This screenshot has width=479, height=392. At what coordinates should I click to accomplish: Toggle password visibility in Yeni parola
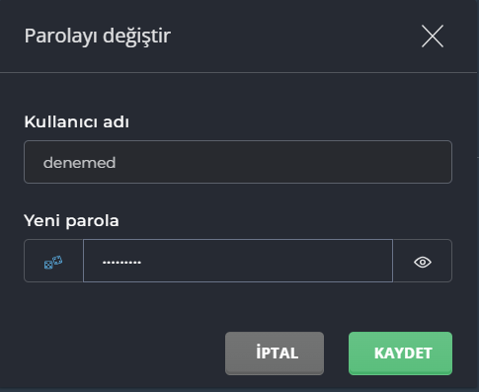pyautogui.click(x=423, y=262)
